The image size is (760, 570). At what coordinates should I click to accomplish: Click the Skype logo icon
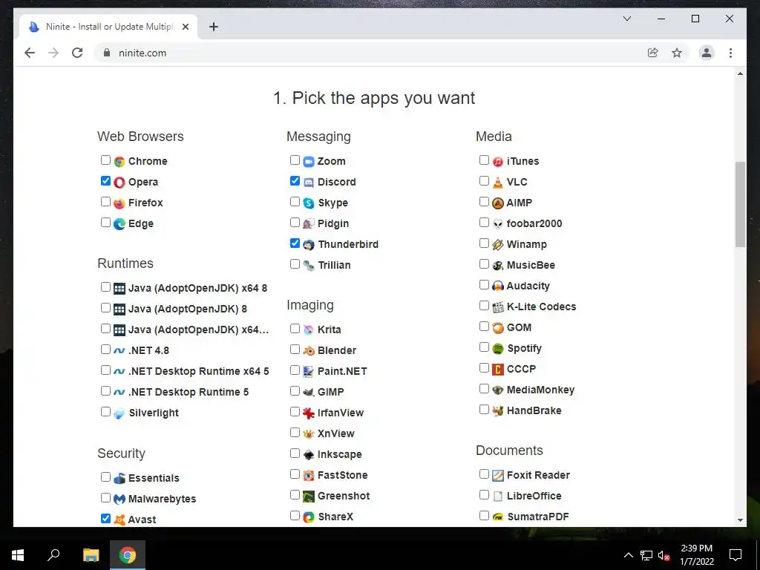[309, 203]
